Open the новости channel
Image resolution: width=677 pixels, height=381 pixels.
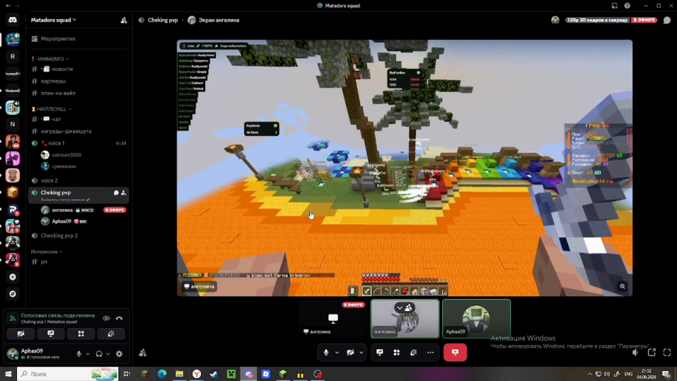[x=79, y=69]
